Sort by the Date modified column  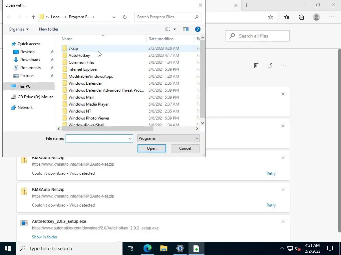(x=170, y=39)
